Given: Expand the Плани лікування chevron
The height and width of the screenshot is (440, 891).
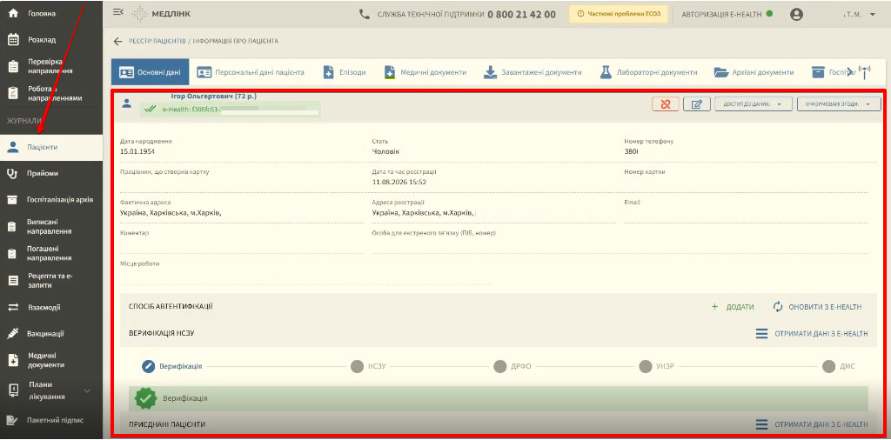Looking at the screenshot, I should 87,390.
